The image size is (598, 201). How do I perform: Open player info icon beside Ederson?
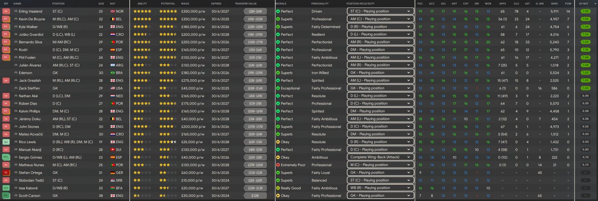(x=15, y=73)
